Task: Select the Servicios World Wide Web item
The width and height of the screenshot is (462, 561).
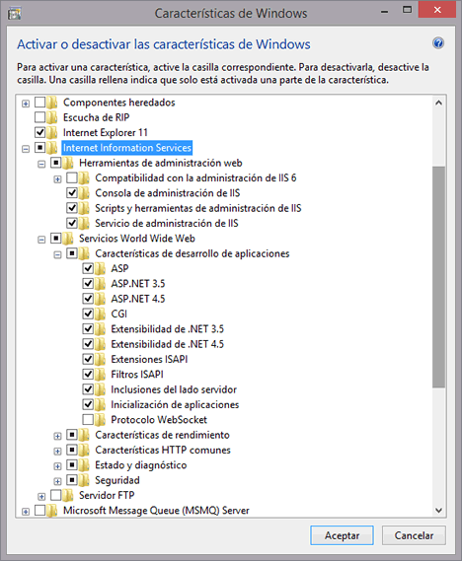Action: (137, 239)
